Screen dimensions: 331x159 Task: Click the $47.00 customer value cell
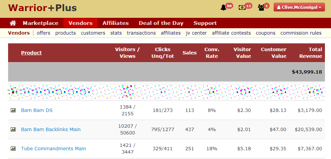click(x=278, y=129)
